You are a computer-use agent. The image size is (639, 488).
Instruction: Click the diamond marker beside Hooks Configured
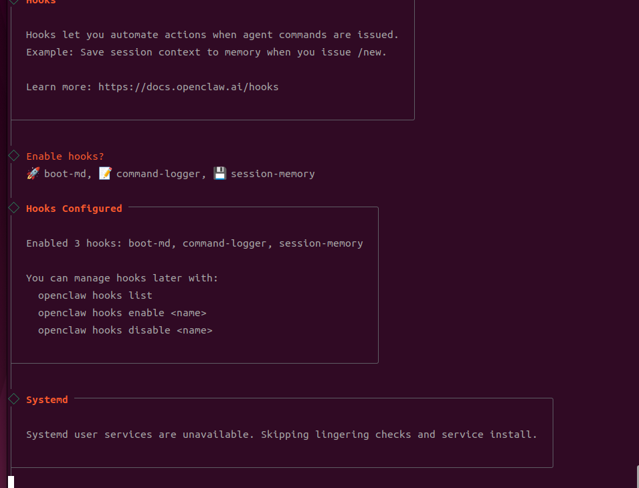pos(13,208)
